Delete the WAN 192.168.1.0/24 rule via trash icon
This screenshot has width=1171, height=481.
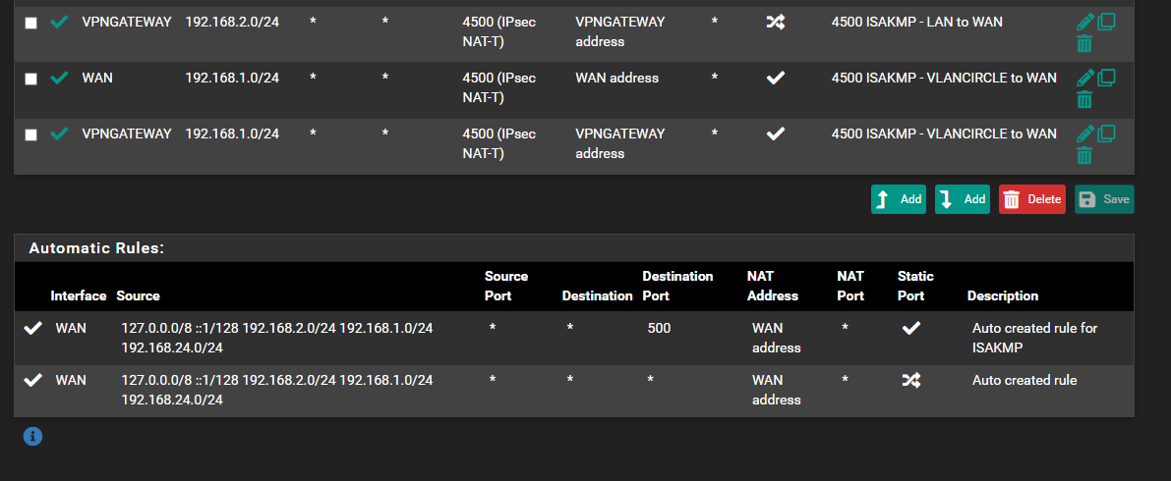1084,100
